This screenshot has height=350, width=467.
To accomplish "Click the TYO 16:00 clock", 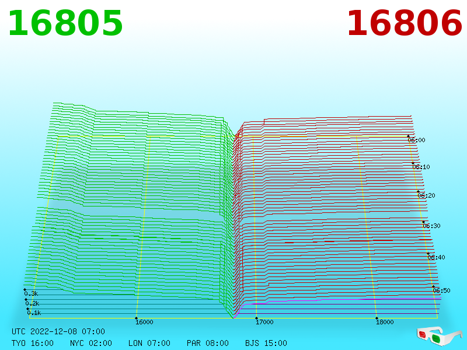I will pos(33,343).
